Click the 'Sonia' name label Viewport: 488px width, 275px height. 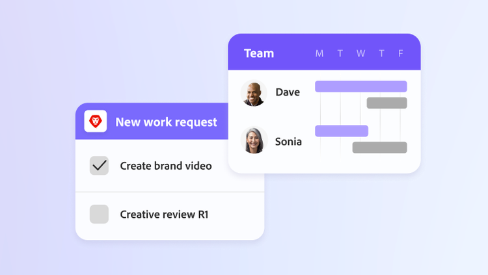[288, 142]
